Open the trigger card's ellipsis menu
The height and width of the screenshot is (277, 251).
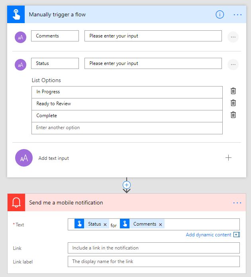(237, 15)
